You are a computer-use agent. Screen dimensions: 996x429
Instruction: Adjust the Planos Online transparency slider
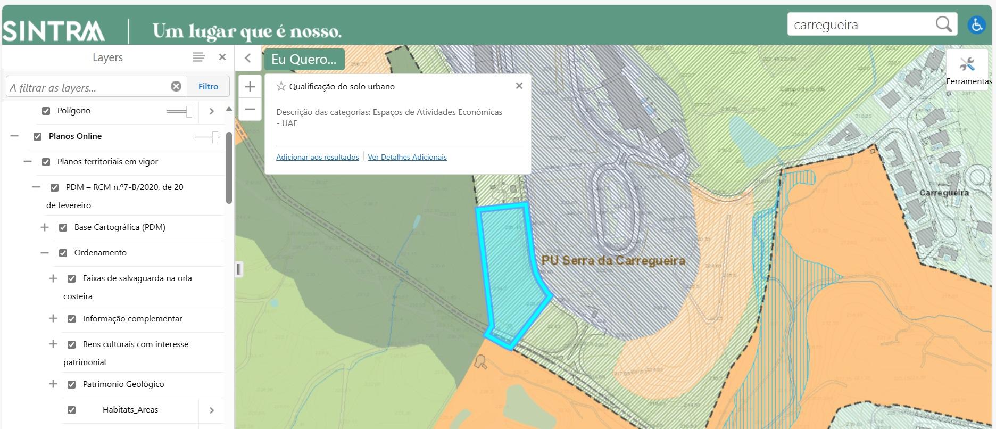pyautogui.click(x=214, y=137)
